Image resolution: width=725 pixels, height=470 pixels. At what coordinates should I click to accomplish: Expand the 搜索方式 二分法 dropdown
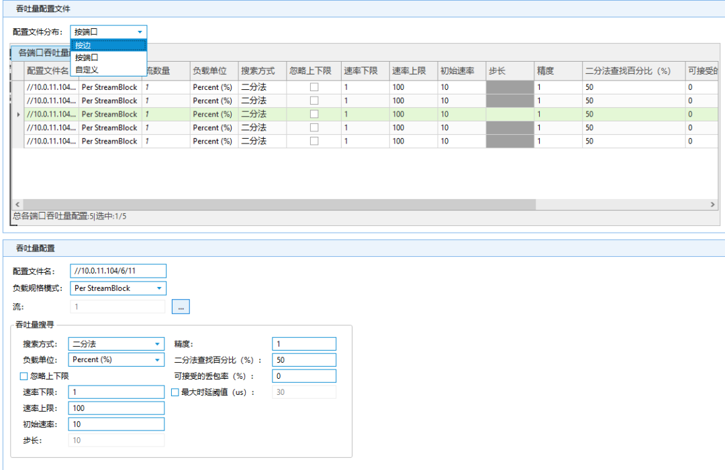158,344
